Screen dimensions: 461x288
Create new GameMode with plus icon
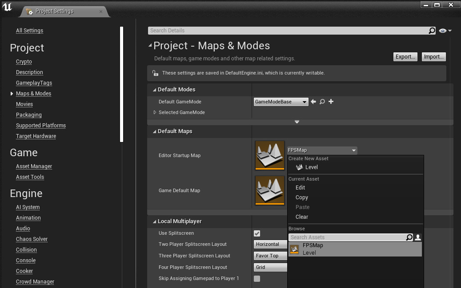(331, 102)
